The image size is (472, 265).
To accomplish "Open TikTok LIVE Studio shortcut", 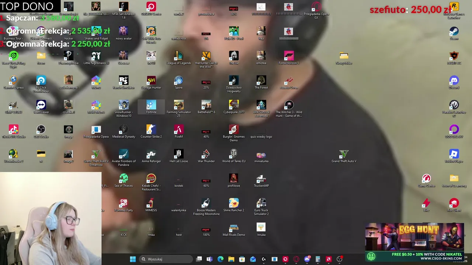I will [x=13, y=131].
